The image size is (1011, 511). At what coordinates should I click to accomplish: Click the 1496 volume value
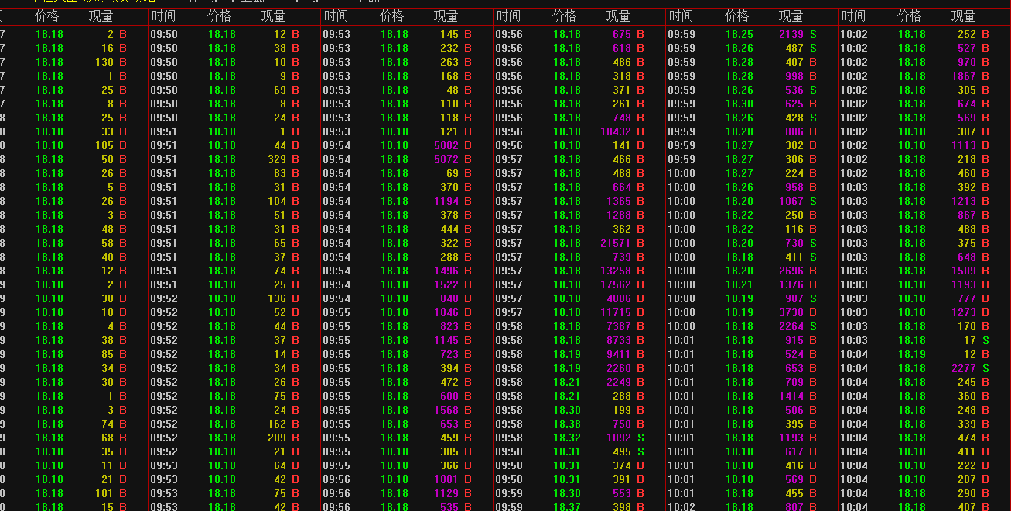[446, 271]
